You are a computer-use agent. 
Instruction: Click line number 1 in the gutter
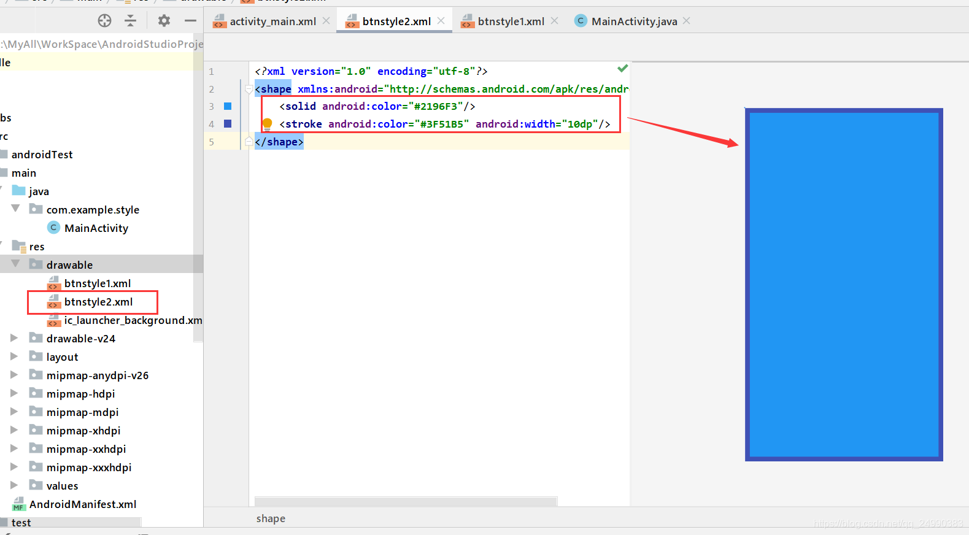point(211,71)
